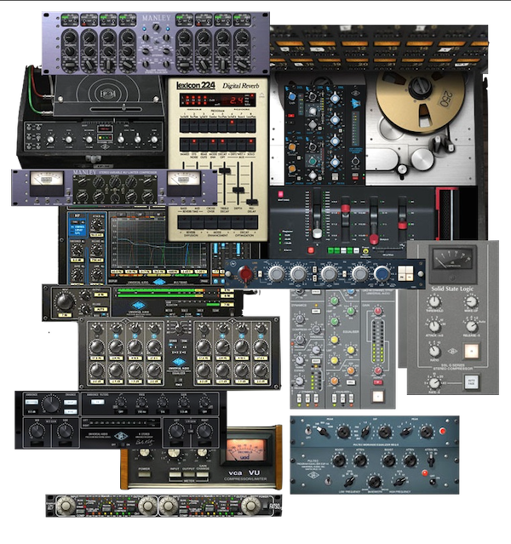Click the Lexicon Depth fader cap
Image resolution: width=511 pixels, height=544 pixels.
[238, 190]
